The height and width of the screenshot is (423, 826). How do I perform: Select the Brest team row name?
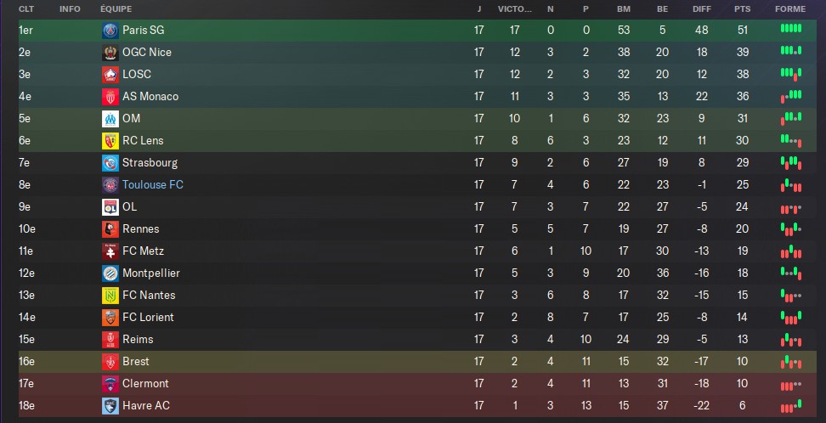(135, 361)
